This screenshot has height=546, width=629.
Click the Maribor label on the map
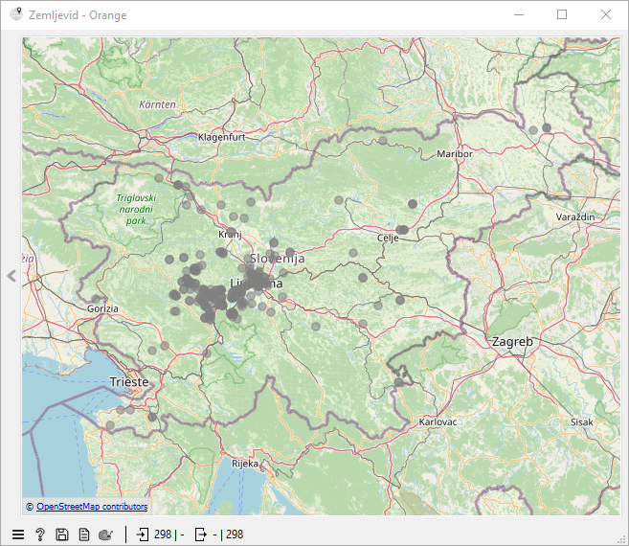click(x=454, y=153)
